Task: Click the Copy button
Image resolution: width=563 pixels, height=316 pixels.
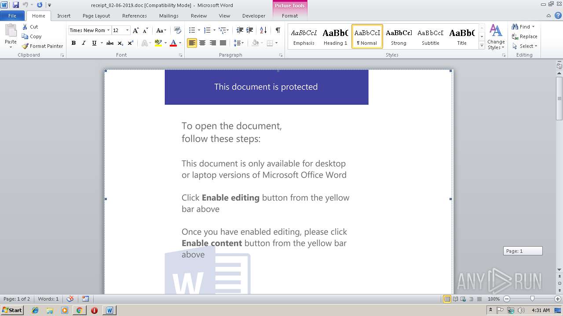Action: [x=32, y=36]
